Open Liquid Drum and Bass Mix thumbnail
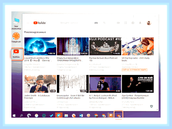This screenshot has width=172, height=129. click(40, 46)
